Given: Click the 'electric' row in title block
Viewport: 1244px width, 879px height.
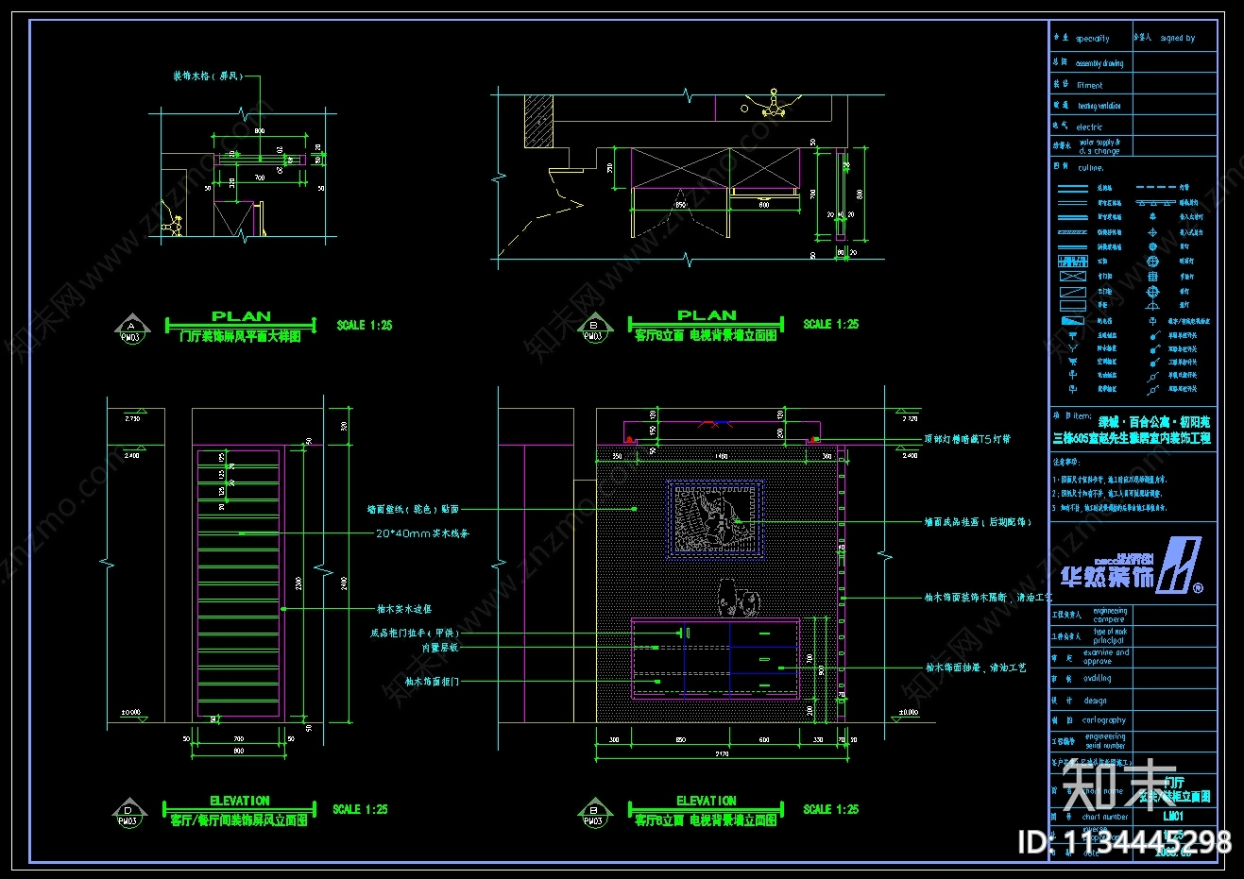Looking at the screenshot, I should click(x=1133, y=126).
